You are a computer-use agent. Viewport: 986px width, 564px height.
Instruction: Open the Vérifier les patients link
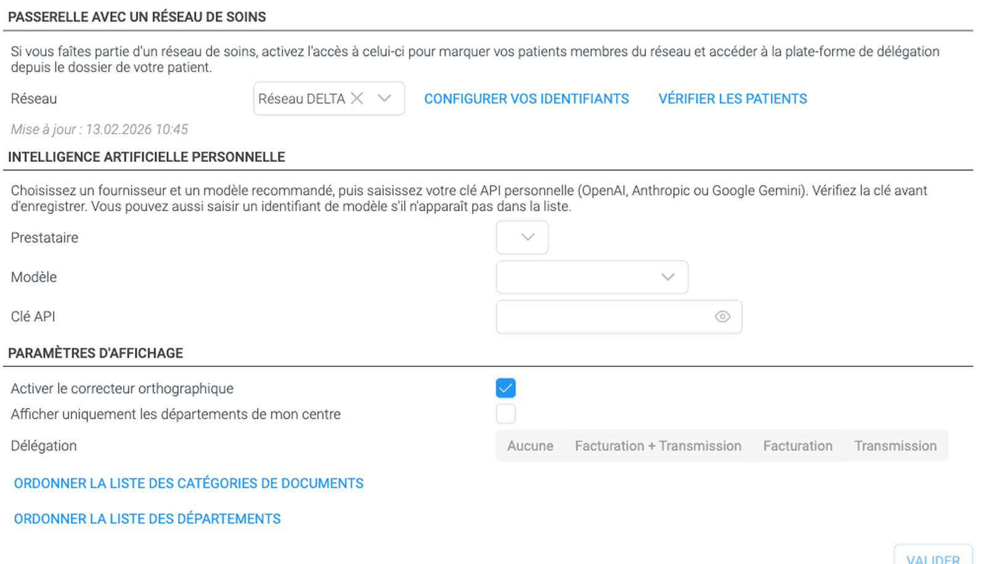coord(733,99)
